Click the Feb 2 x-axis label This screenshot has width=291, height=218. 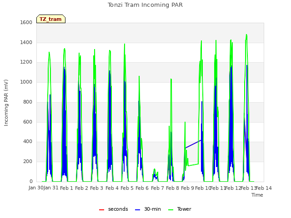82,188
